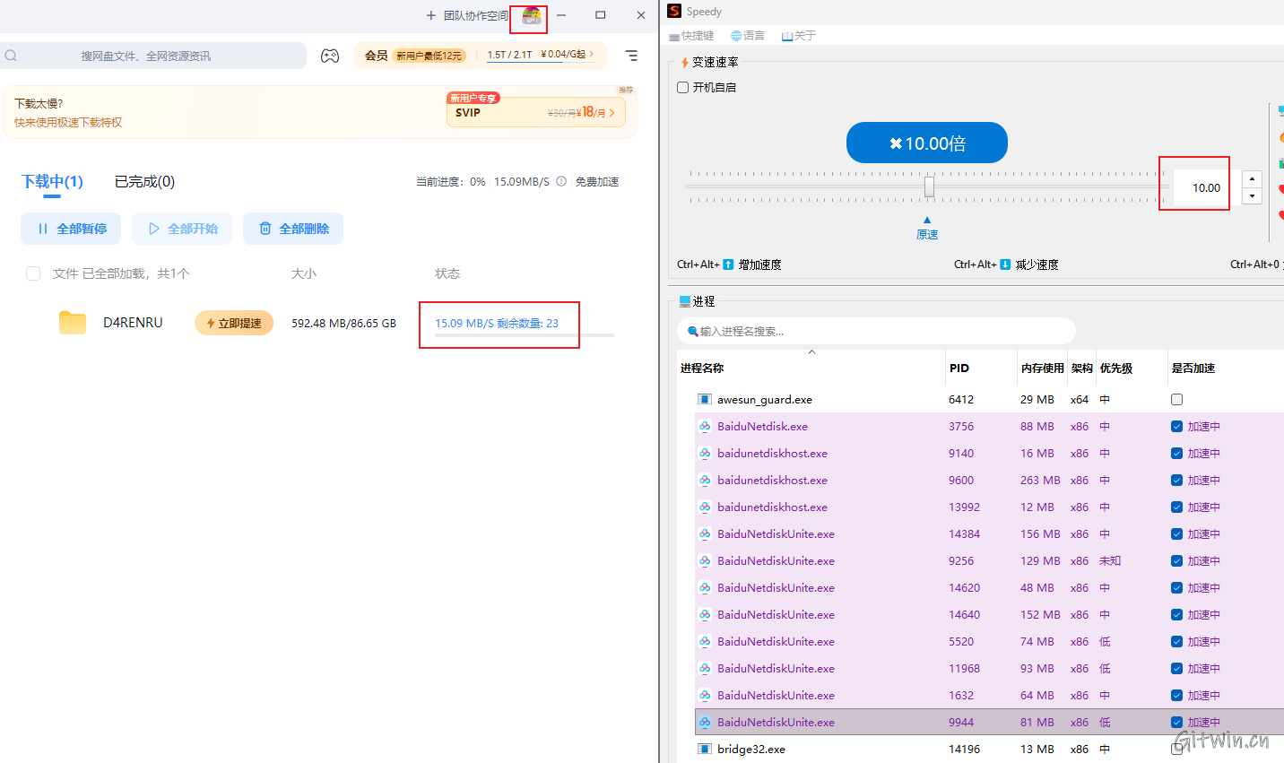The width and height of the screenshot is (1284, 763).
Task: Open the hamburger menu in Baidu Netdisk
Action: coord(631,56)
